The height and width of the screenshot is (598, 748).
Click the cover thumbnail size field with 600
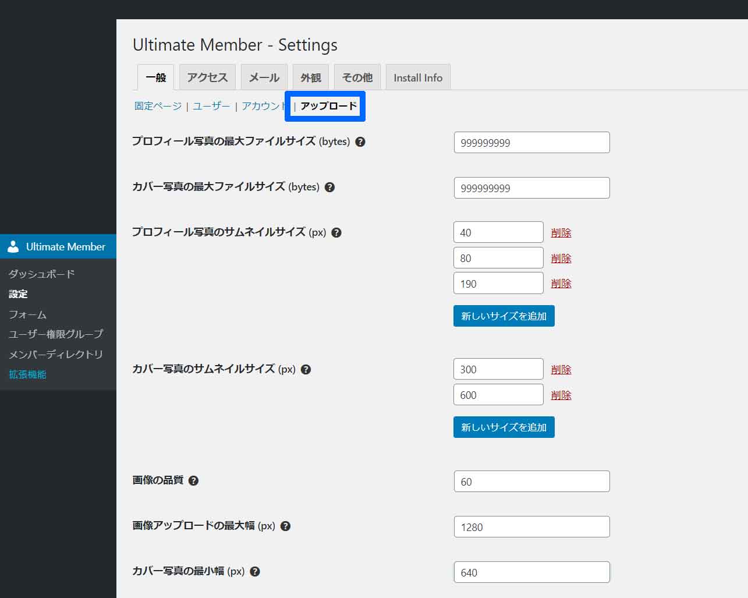498,395
